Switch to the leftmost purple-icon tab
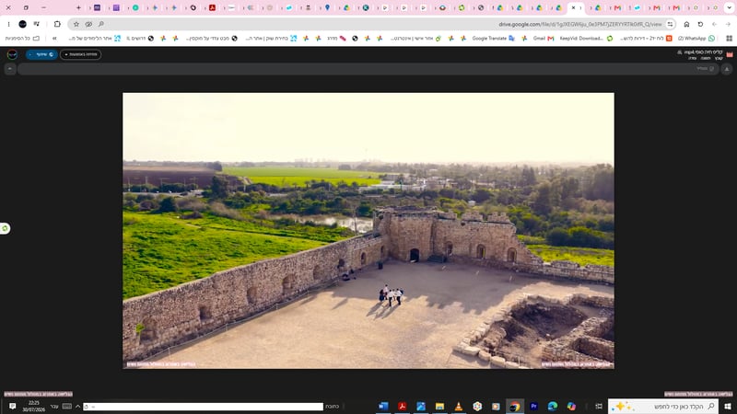The width and height of the screenshot is (737, 414). tap(98, 7)
